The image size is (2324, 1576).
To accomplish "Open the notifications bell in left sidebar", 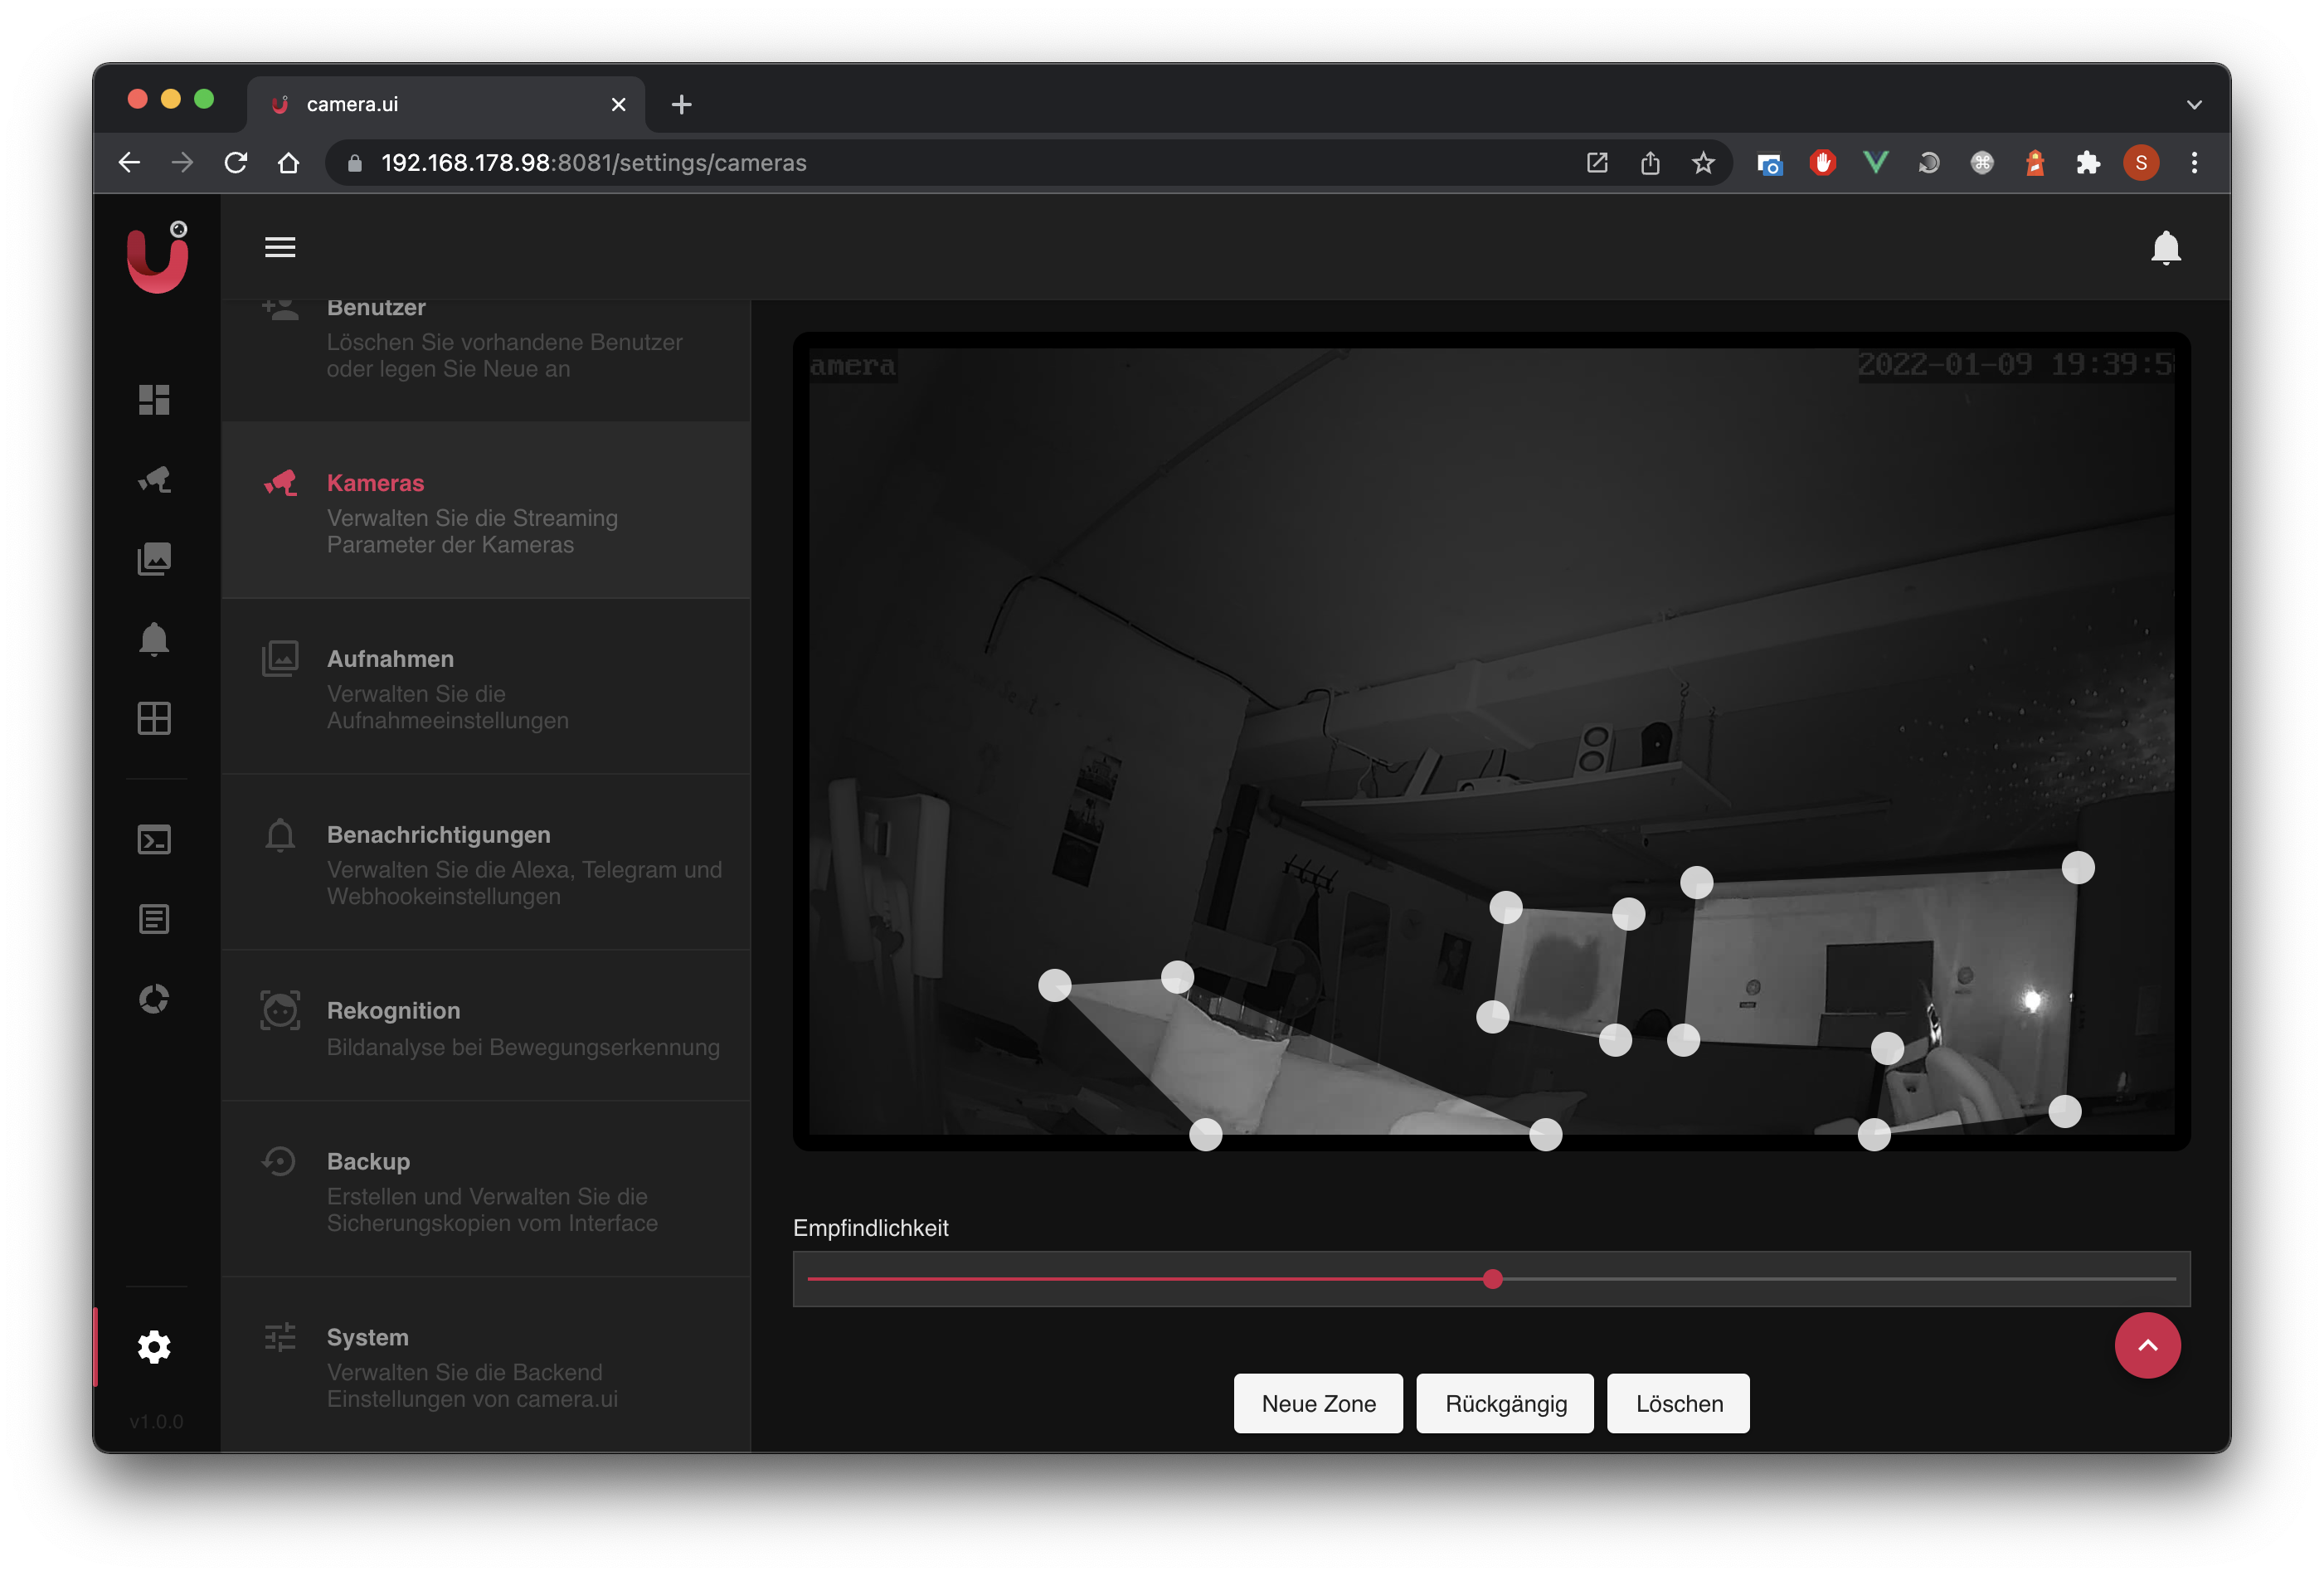I will 154,639.
